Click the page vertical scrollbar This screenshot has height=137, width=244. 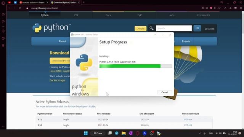tap(243, 70)
